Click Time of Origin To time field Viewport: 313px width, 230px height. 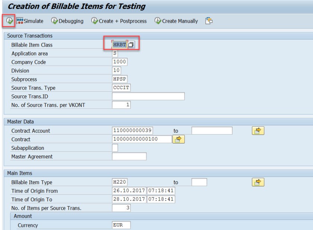click(161, 199)
